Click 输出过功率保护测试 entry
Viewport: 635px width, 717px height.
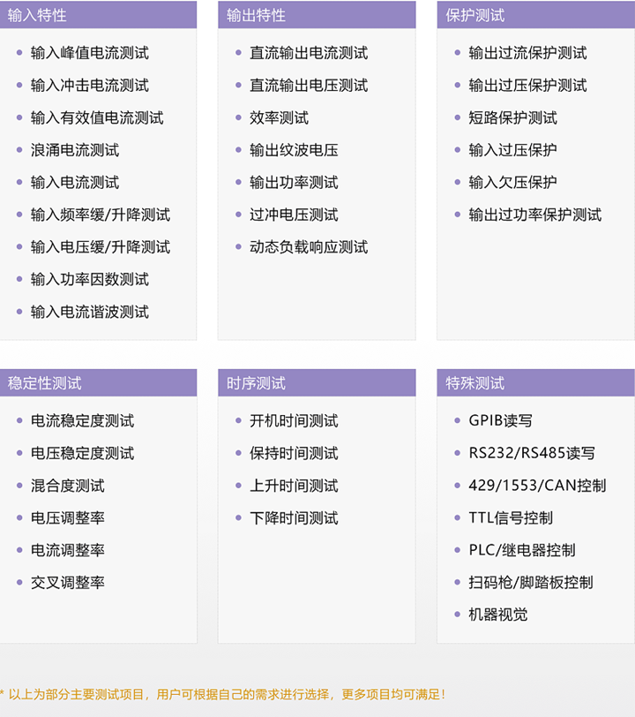tap(534, 215)
